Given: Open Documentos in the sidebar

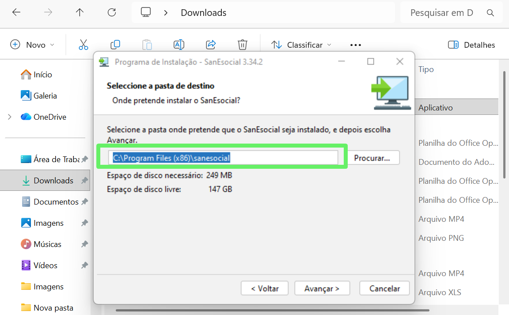Looking at the screenshot, I should (x=50, y=202).
